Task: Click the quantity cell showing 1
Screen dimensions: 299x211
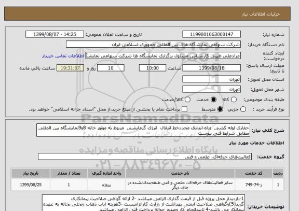Action: point(69,185)
